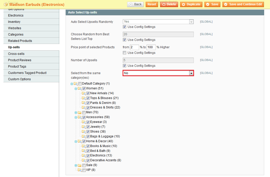Viewport: 270px width, 177px height.
Task: Click the product box icon beside Madison Earbuds title
Action: pyautogui.click(x=6, y=4)
